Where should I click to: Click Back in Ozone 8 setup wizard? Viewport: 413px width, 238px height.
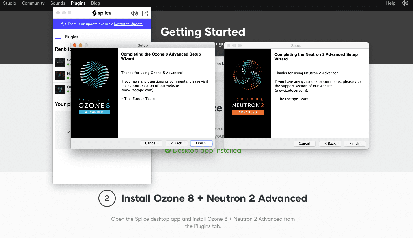point(176,143)
